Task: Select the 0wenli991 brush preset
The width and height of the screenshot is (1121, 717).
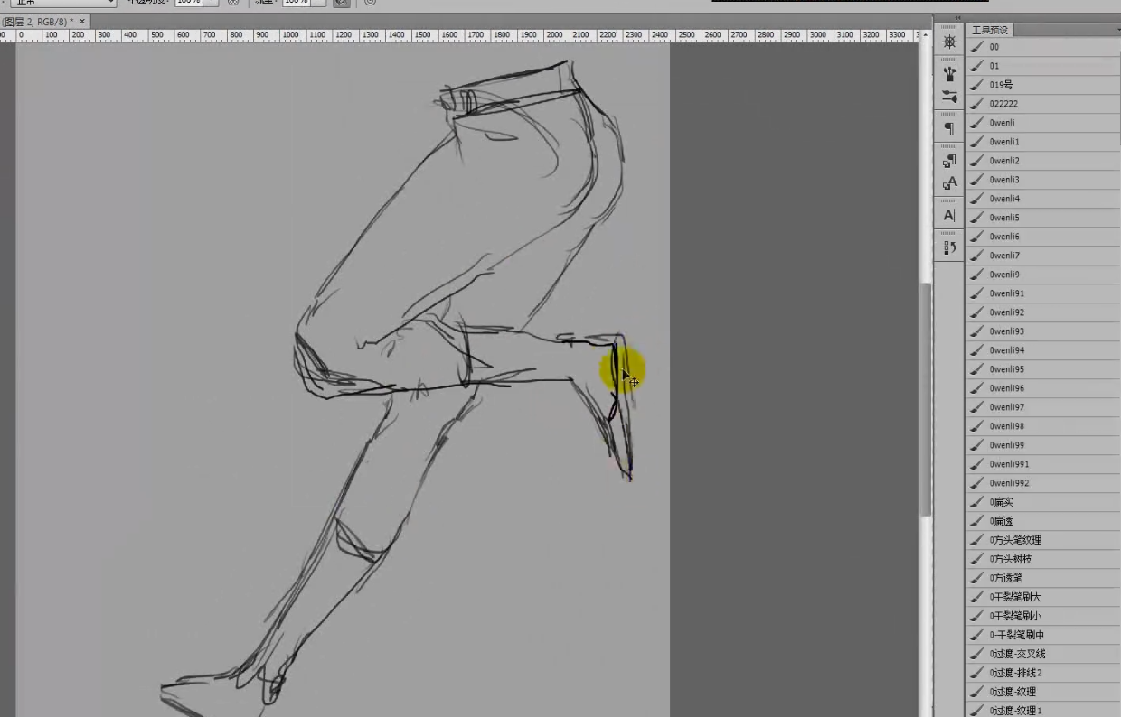Action: (1042, 464)
